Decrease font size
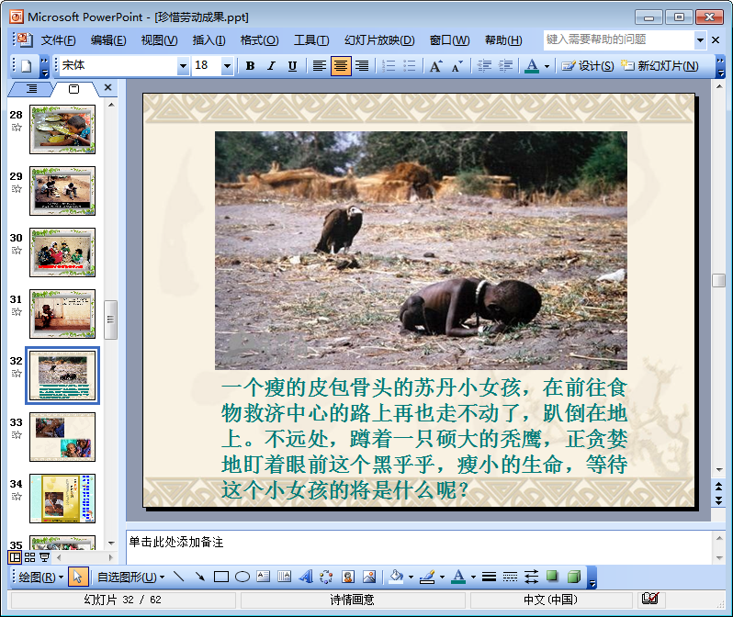Image resolution: width=733 pixels, height=617 pixels. click(x=457, y=66)
